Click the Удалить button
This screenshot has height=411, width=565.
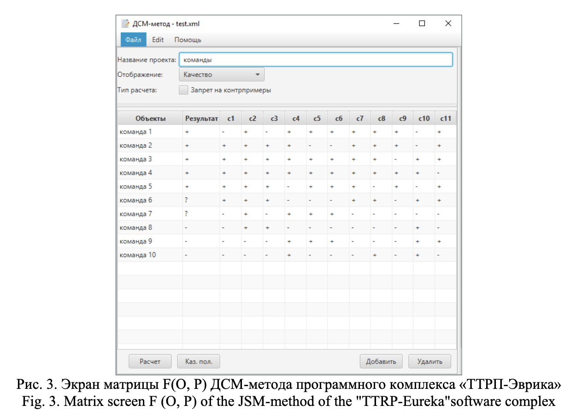[430, 361]
